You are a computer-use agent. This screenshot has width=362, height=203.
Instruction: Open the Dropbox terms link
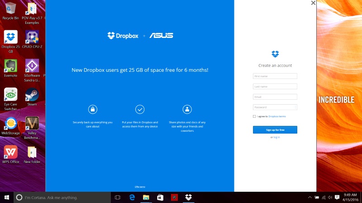pos(277,116)
